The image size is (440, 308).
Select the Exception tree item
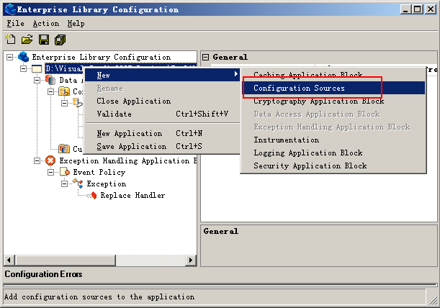(107, 184)
